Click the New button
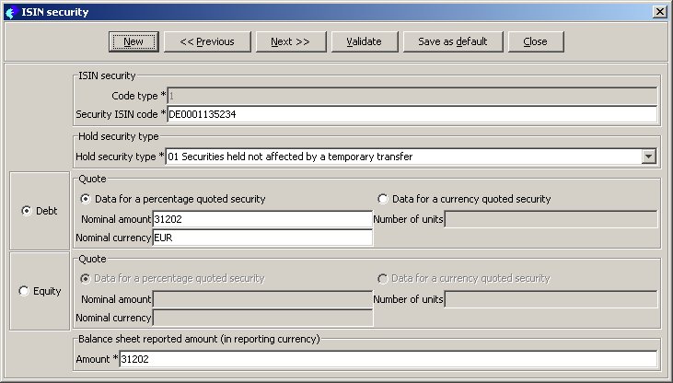The width and height of the screenshot is (673, 383). point(133,41)
